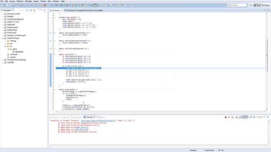This screenshot has height=152, width=271.
Task: Open the New file dropdown arrow
Action: (4, 5)
